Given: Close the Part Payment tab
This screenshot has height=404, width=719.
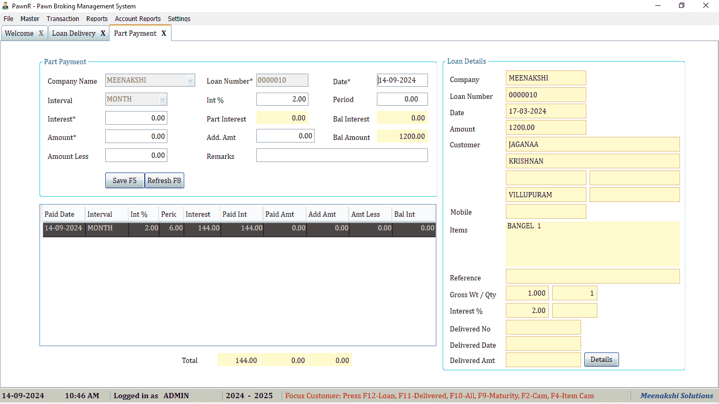Looking at the screenshot, I should pyautogui.click(x=164, y=33).
